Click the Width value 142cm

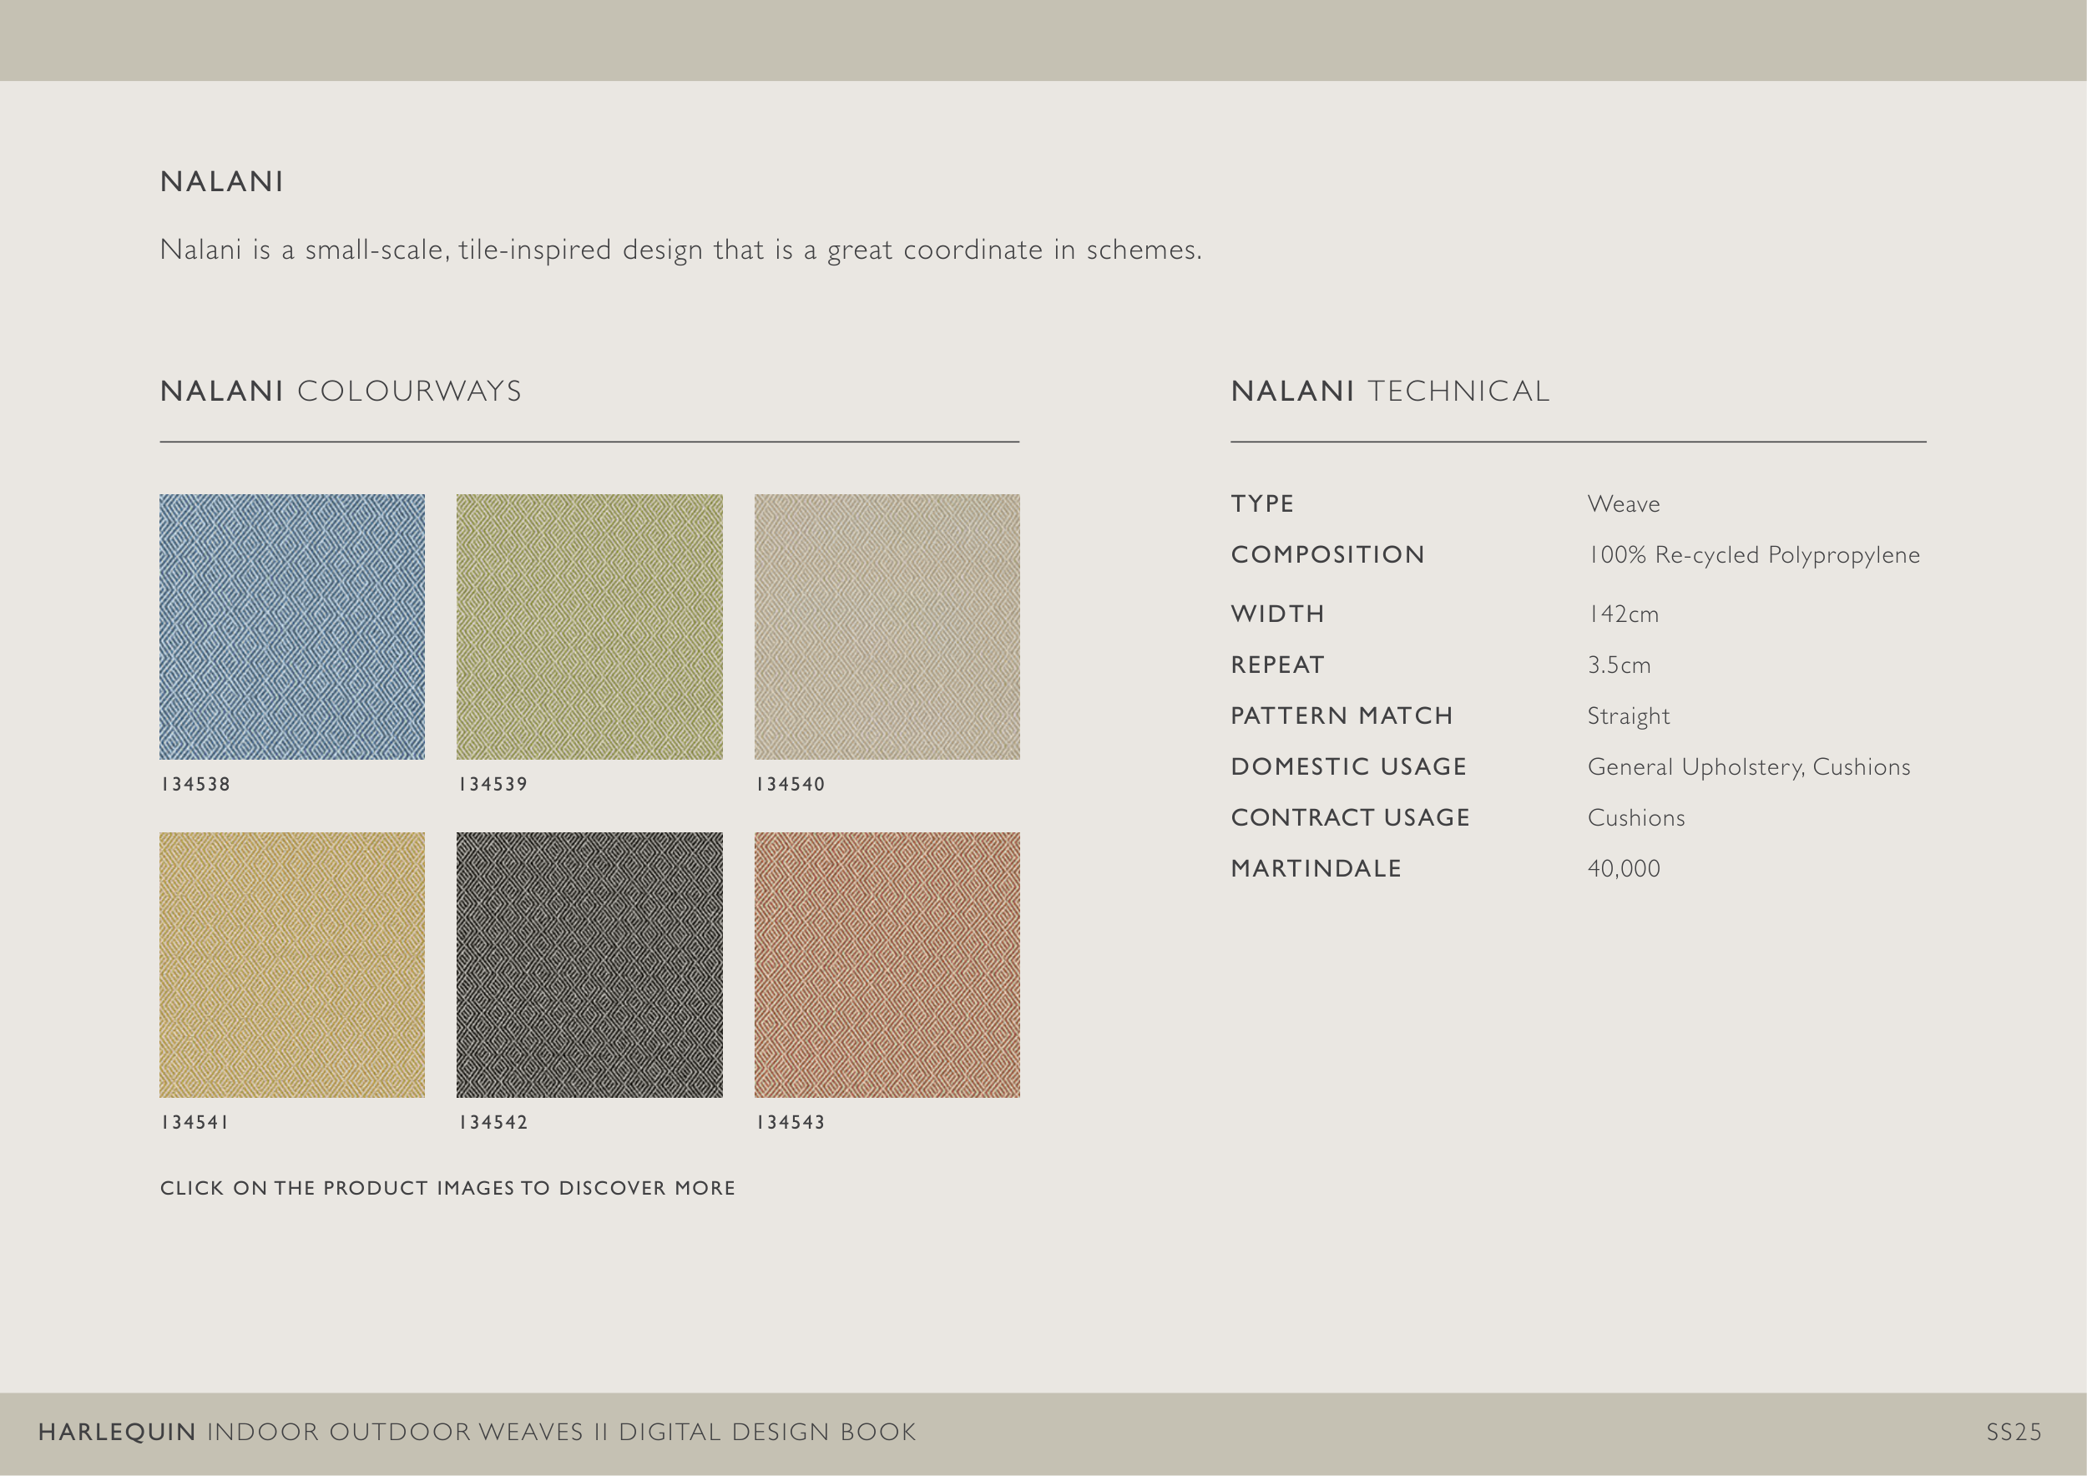pos(1623,614)
